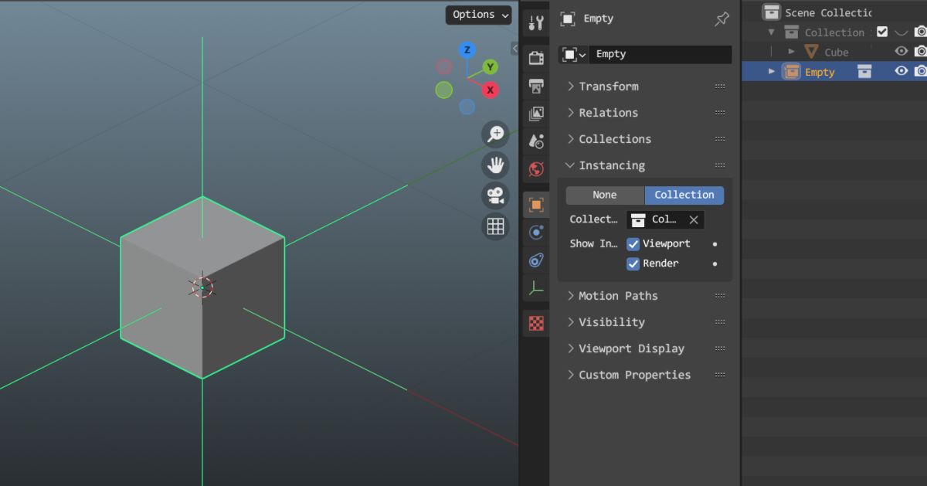Click the Scene Collection icon in outliner
Image resolution: width=927 pixels, height=486 pixels.
pyautogui.click(x=771, y=12)
